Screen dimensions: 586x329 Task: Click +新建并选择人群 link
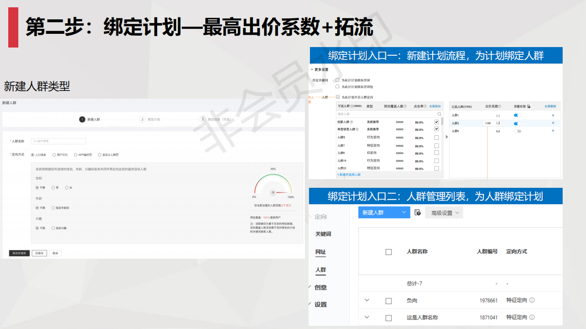coord(349,175)
